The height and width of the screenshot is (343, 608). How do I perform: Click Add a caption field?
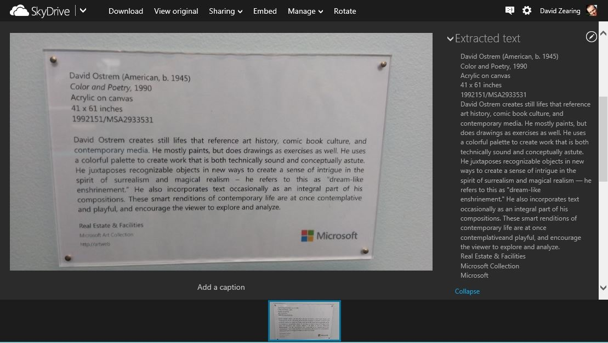click(221, 287)
